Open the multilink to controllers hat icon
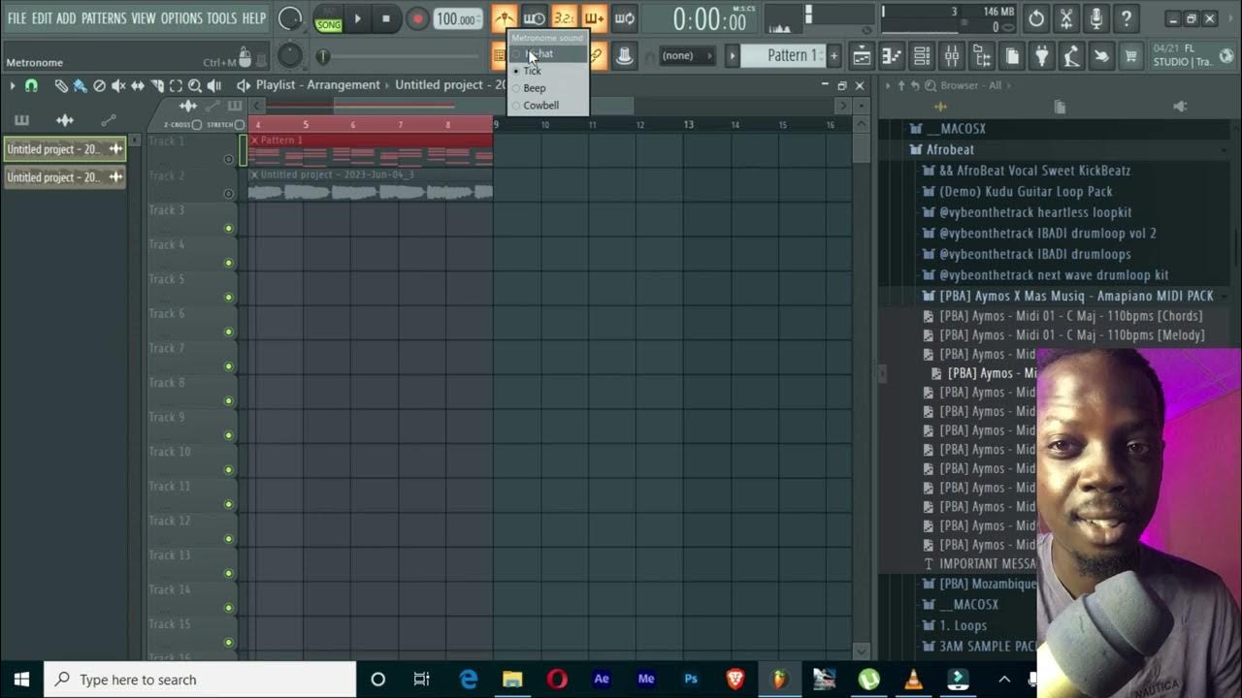The image size is (1242, 698). (x=624, y=56)
